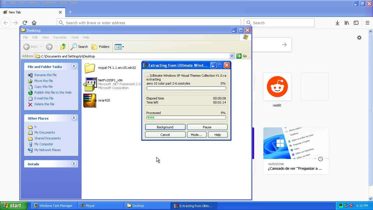
Task: Open the Downloads icon in Mypal
Action: tap(337, 23)
